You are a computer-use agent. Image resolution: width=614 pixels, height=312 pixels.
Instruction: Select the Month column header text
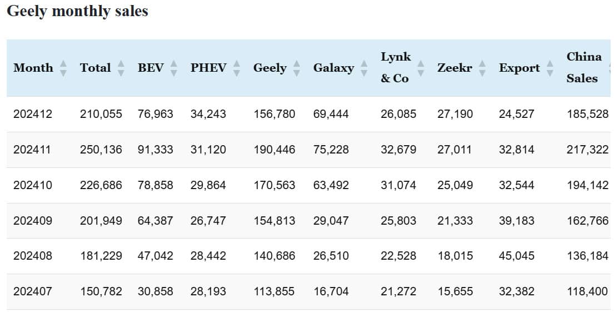pos(33,68)
